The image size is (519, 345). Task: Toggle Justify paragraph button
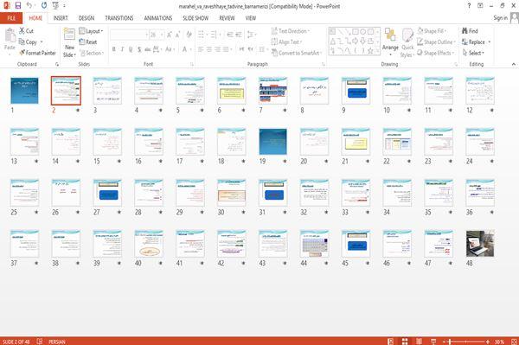[x=226, y=49]
